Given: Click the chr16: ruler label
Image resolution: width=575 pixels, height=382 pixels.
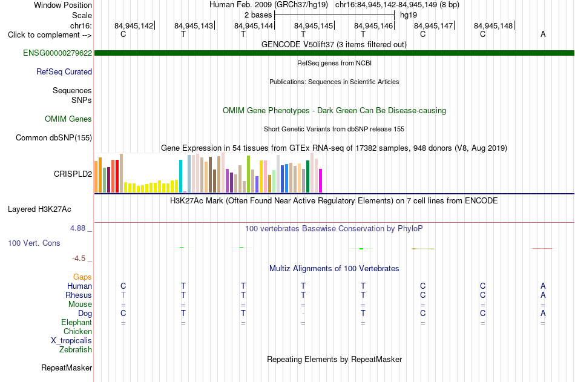Looking at the screenshot, I should tap(80, 25).
